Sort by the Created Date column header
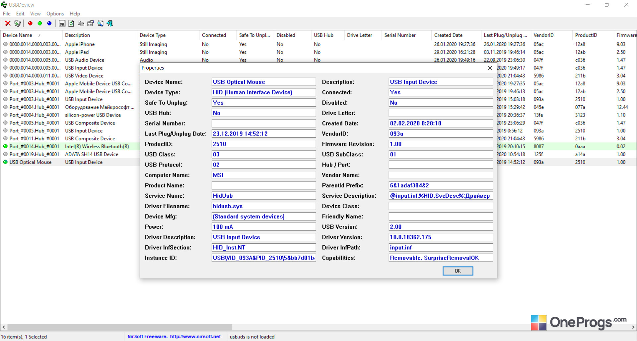This screenshot has height=341, width=637. pyautogui.click(x=456, y=35)
